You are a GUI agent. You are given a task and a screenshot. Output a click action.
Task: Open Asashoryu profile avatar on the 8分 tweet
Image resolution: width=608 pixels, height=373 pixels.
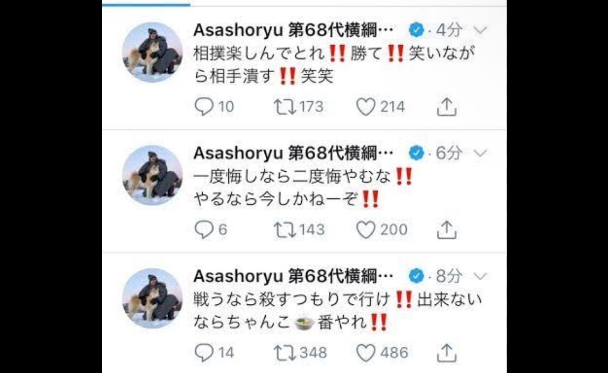152,298
